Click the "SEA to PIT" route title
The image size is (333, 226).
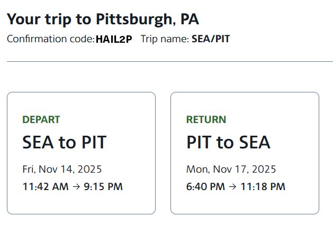coord(64,143)
